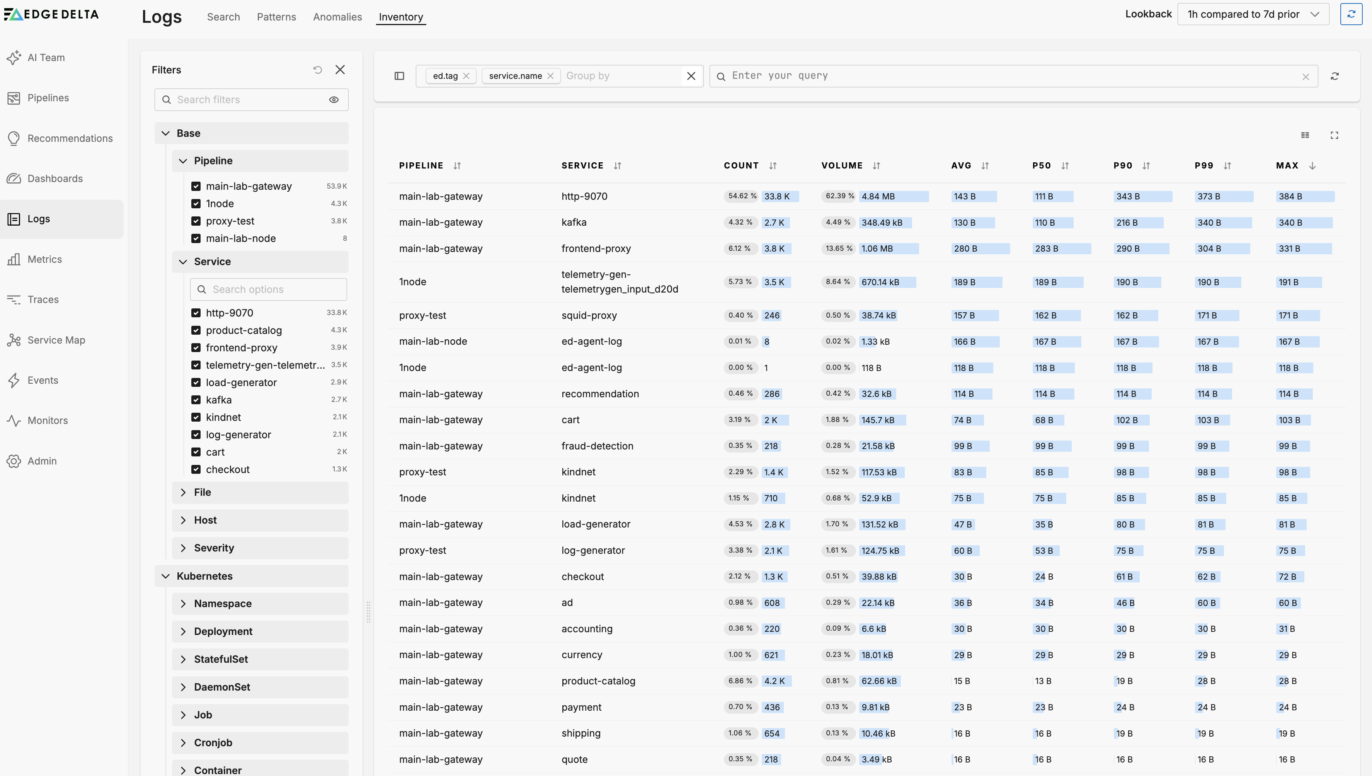Disable the kafka service filter

click(x=197, y=399)
